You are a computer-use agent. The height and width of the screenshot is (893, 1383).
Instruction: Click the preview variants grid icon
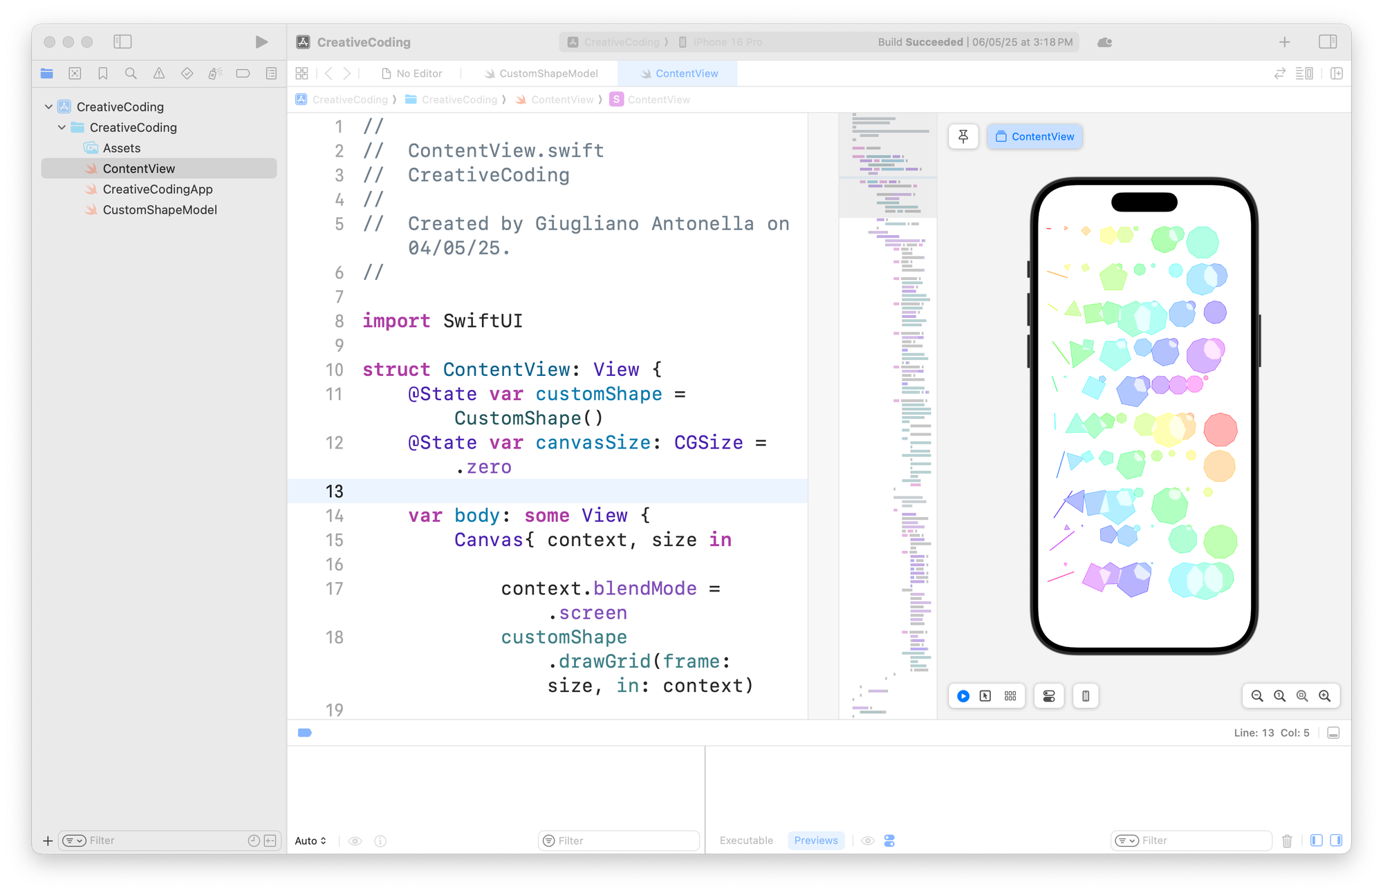(1010, 696)
